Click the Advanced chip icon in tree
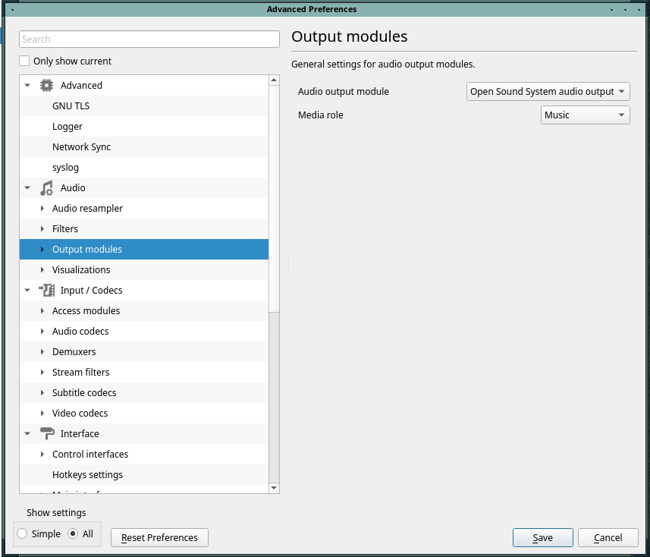 pyautogui.click(x=46, y=86)
